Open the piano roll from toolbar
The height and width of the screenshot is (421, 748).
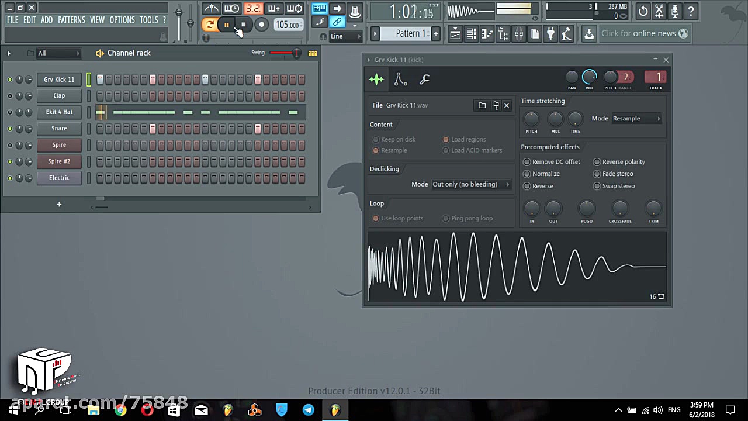487,34
